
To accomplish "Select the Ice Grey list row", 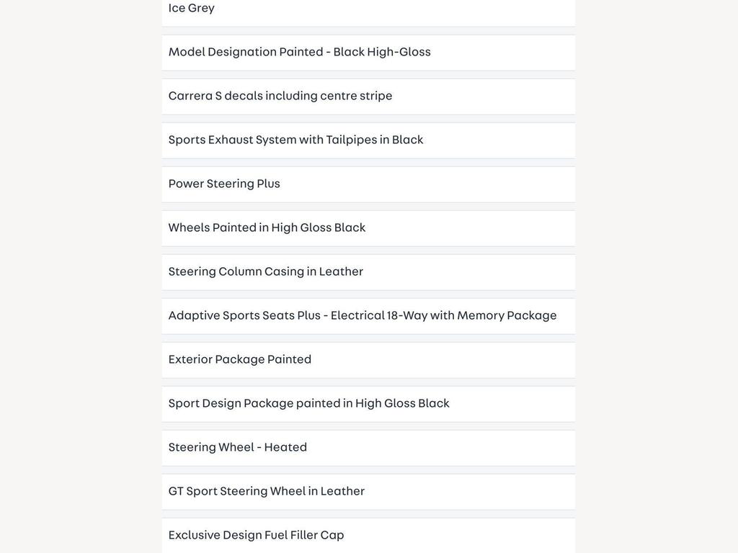I will tap(368, 13).
